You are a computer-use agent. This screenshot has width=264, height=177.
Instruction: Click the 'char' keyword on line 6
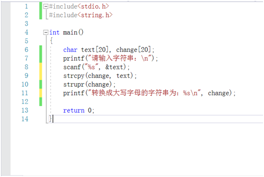pos(70,50)
